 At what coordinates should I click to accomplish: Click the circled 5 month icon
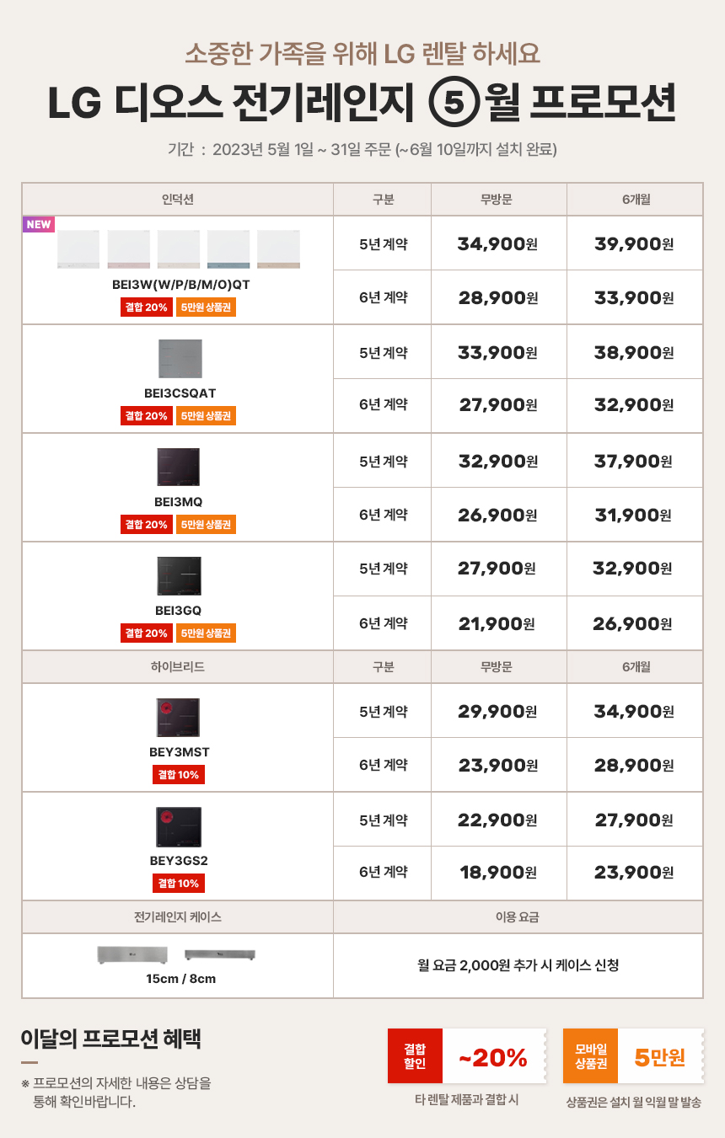pos(454,102)
